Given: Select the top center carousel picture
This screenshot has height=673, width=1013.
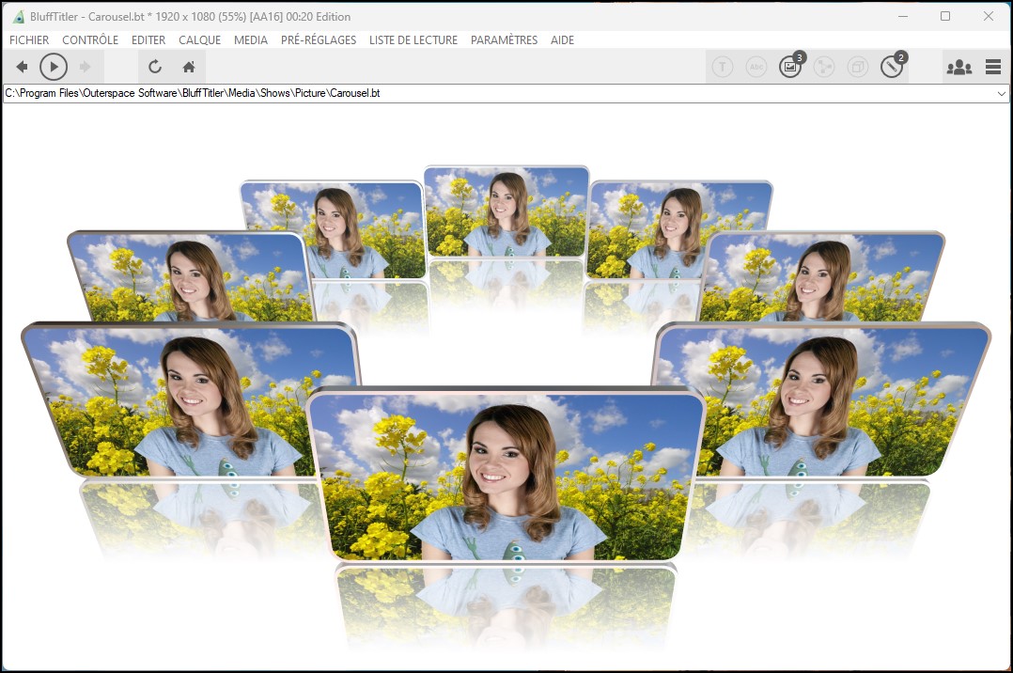Looking at the screenshot, I should click(x=506, y=211).
